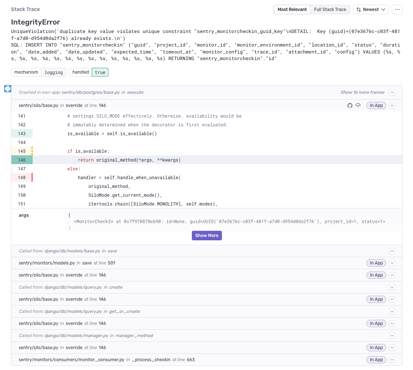The width and height of the screenshot is (413, 370).
Task: Click the red coverage marker at line 148
Action: click(x=32, y=178)
